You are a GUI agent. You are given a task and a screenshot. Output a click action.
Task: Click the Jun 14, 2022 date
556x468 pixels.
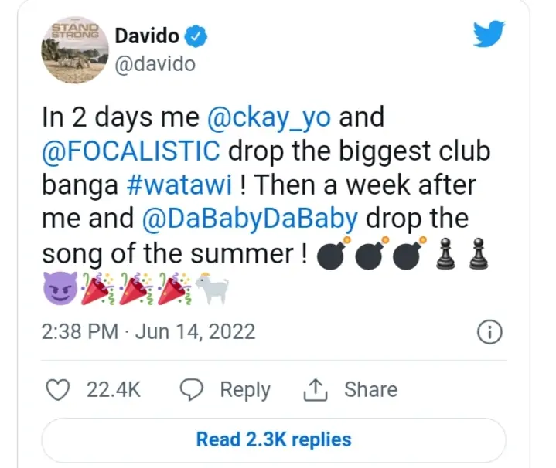[195, 332]
